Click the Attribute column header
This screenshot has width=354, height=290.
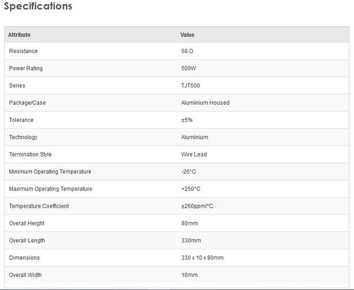tap(19, 35)
